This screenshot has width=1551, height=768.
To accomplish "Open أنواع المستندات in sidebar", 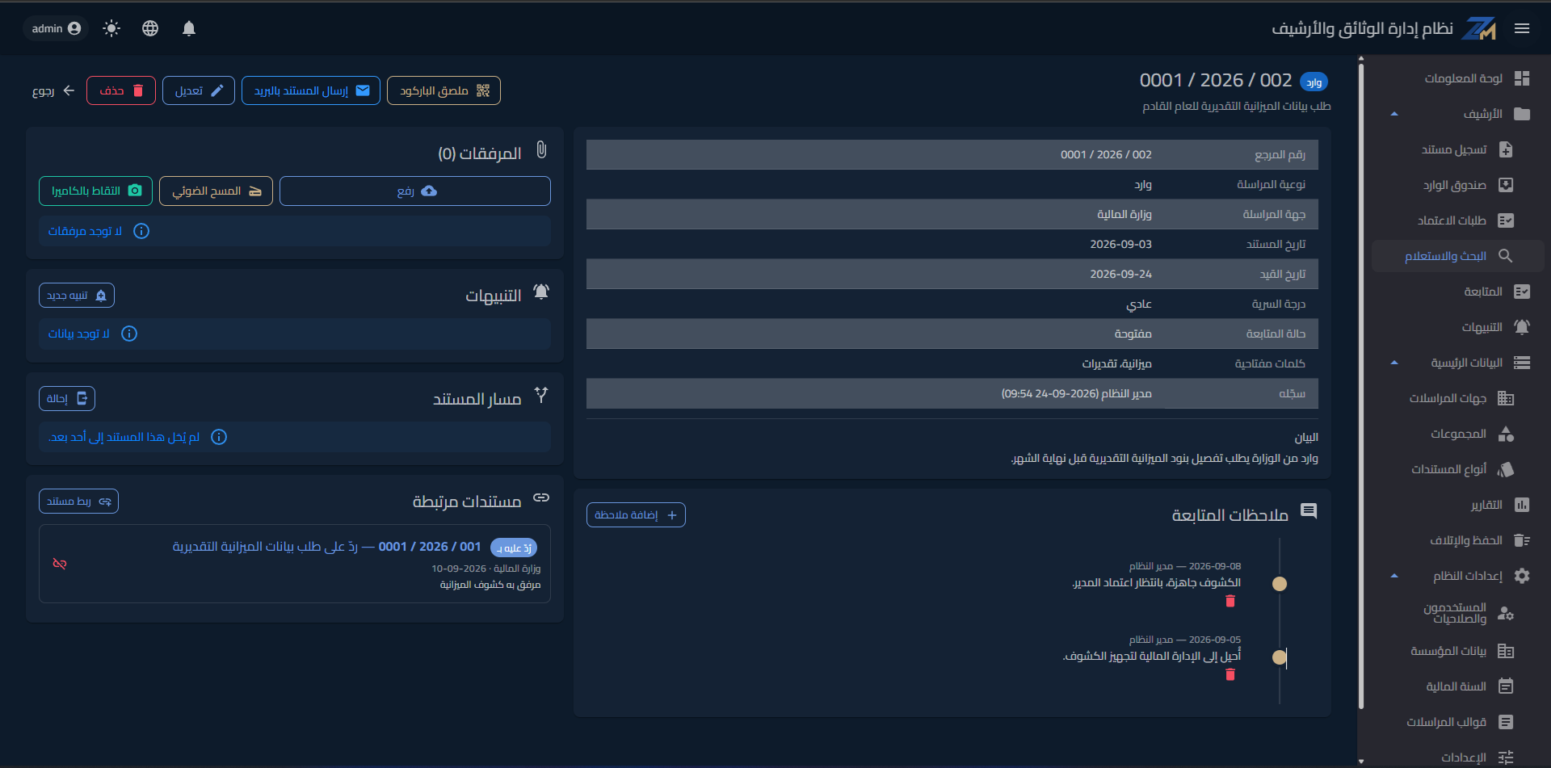I will click(x=1458, y=469).
